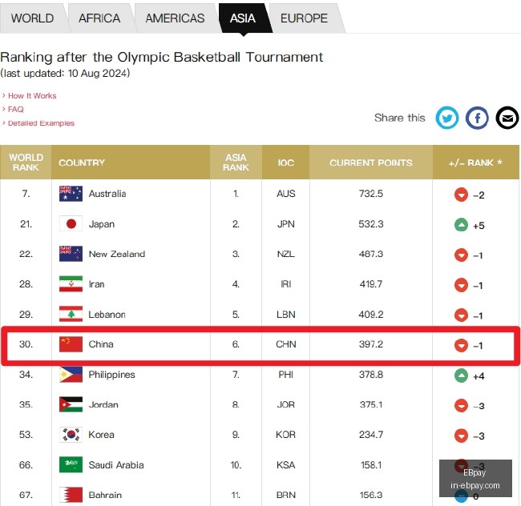This screenshot has height=506, width=521.
Task: Share ranking on Twitter icon
Action: pyautogui.click(x=447, y=118)
